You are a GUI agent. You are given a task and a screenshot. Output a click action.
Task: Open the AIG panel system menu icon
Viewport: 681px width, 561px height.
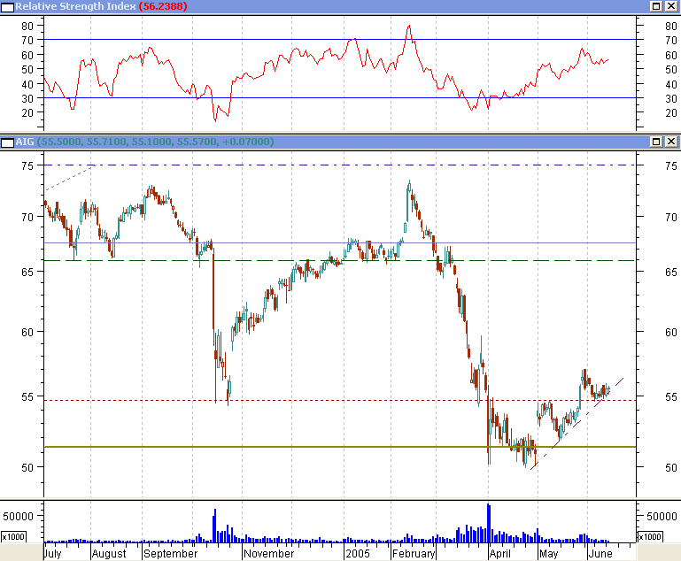pyautogui.click(x=7, y=142)
